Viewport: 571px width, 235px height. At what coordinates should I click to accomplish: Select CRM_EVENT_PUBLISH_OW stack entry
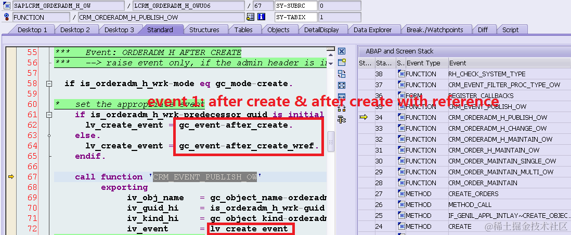[x=487, y=106]
